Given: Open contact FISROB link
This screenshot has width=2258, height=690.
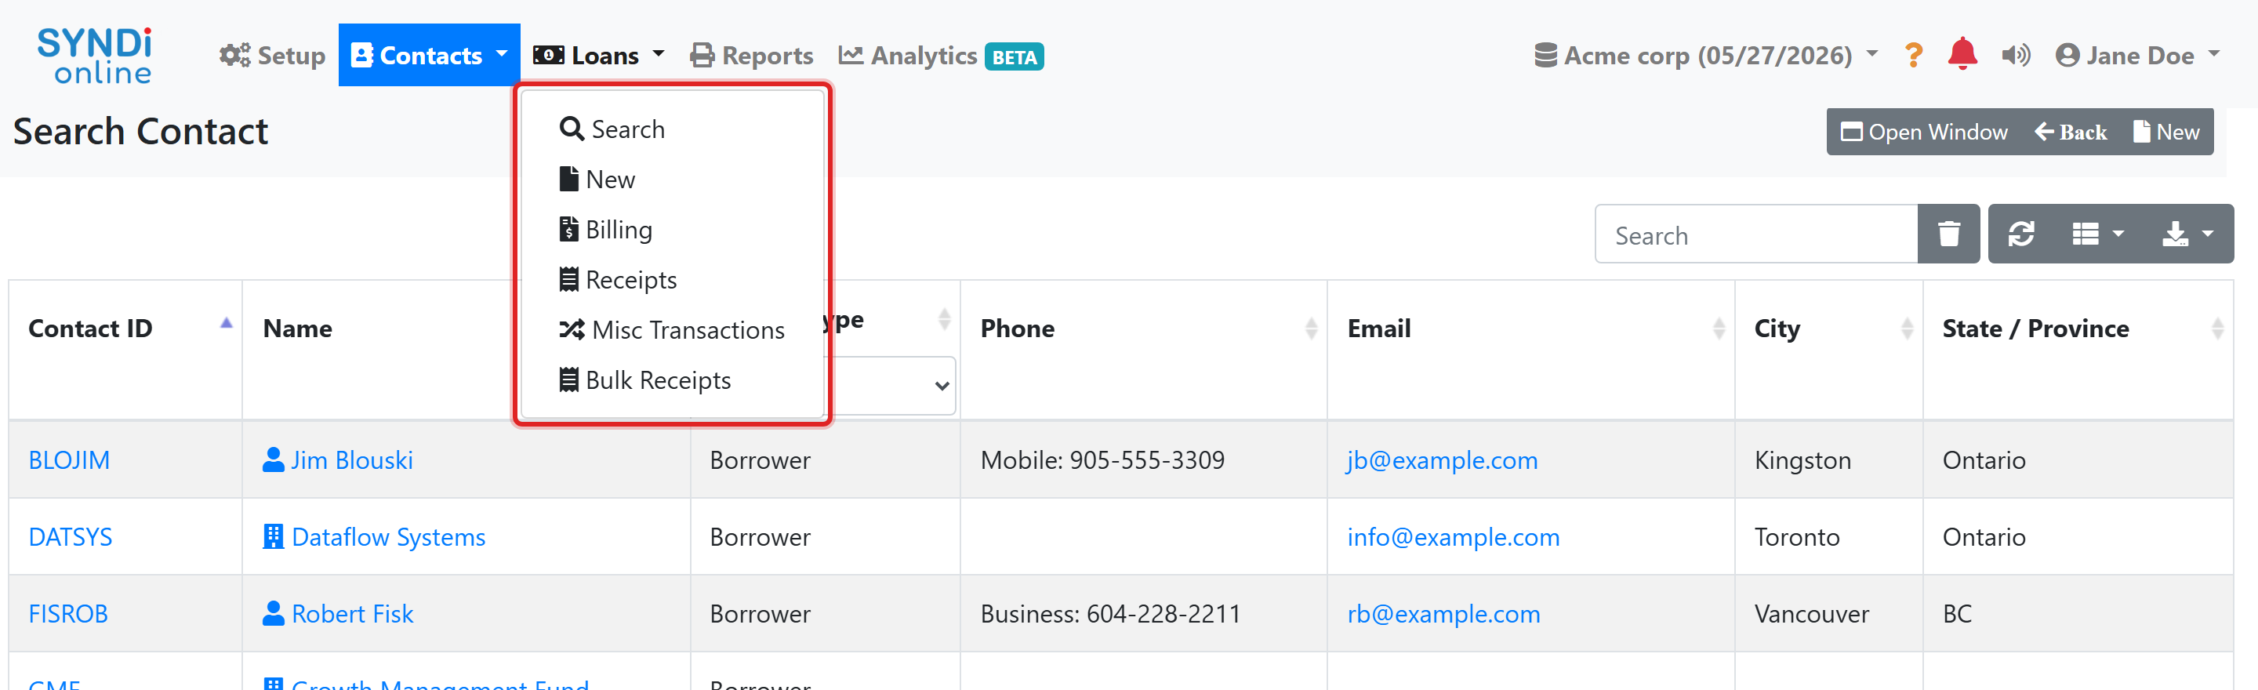Looking at the screenshot, I should point(68,614).
